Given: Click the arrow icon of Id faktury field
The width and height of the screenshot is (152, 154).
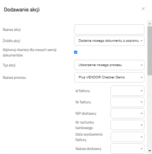Looking at the screenshot, I should [141, 91].
